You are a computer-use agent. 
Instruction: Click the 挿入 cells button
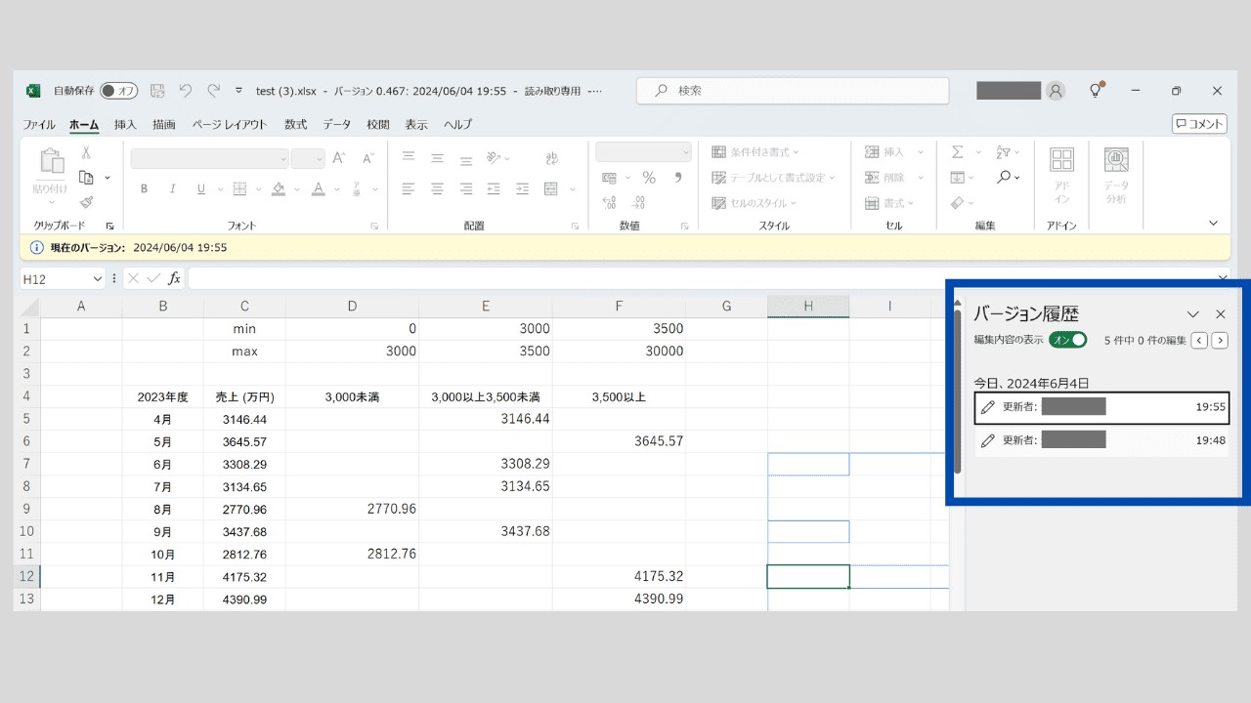click(x=884, y=152)
